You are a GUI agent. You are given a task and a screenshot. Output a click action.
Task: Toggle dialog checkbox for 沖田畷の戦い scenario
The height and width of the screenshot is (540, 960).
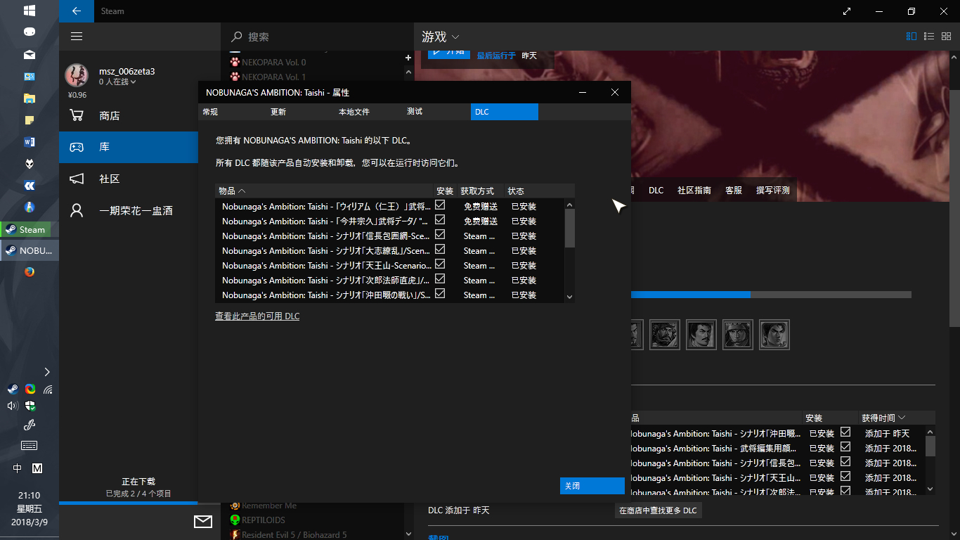pos(440,293)
